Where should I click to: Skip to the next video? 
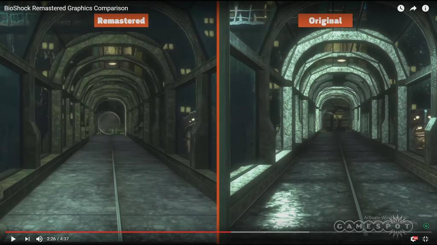(27, 239)
